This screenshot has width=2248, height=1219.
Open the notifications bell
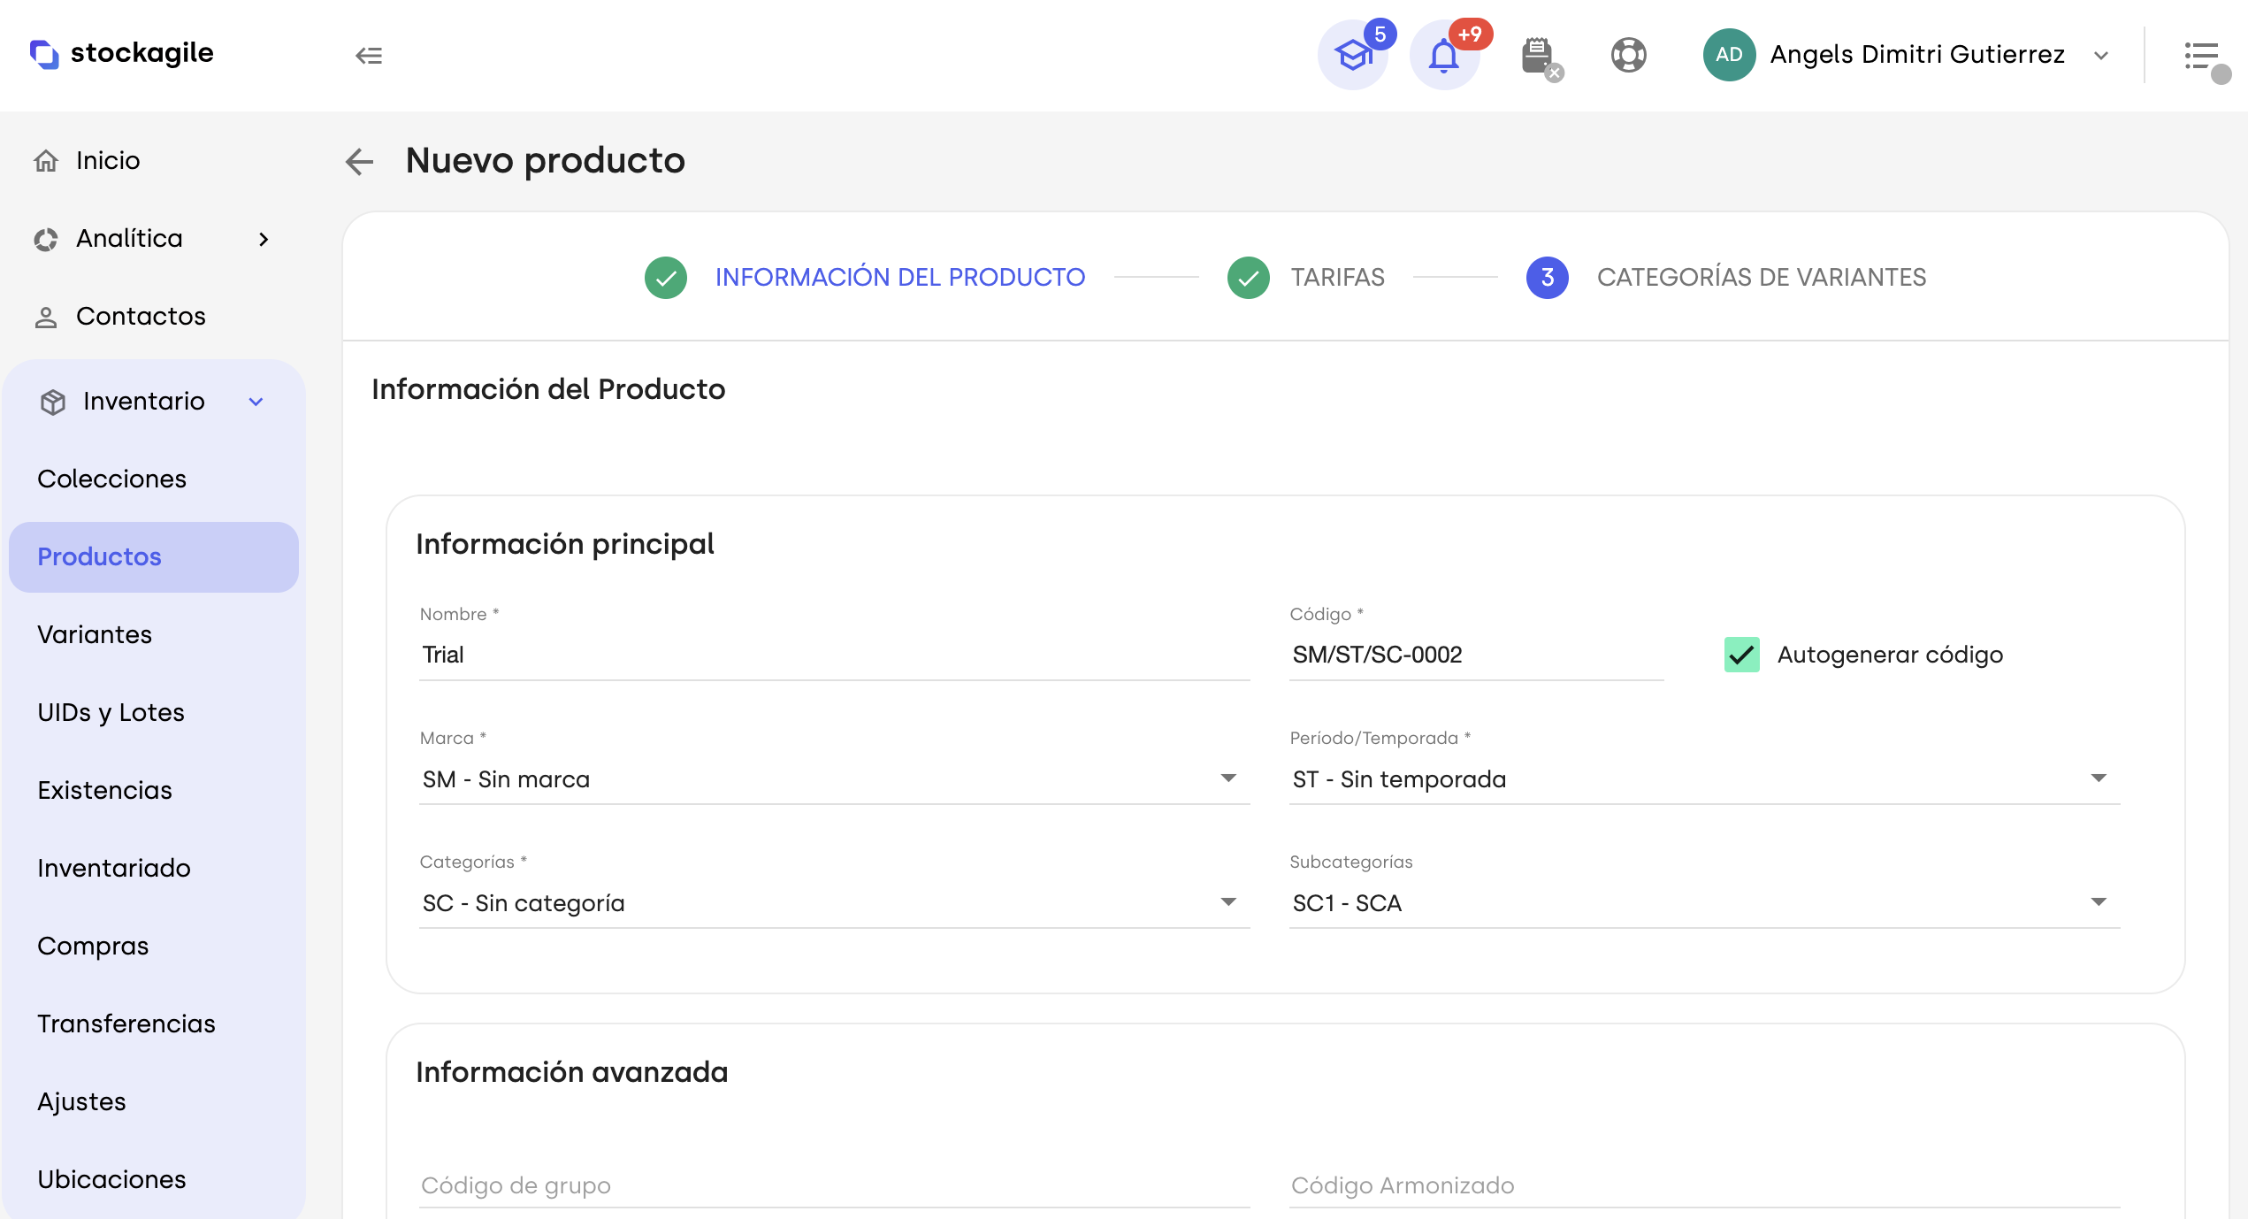click(x=1444, y=55)
